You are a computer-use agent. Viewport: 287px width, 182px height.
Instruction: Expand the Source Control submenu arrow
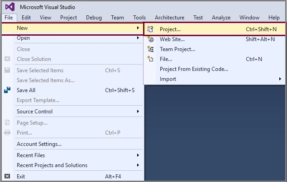tap(138, 112)
